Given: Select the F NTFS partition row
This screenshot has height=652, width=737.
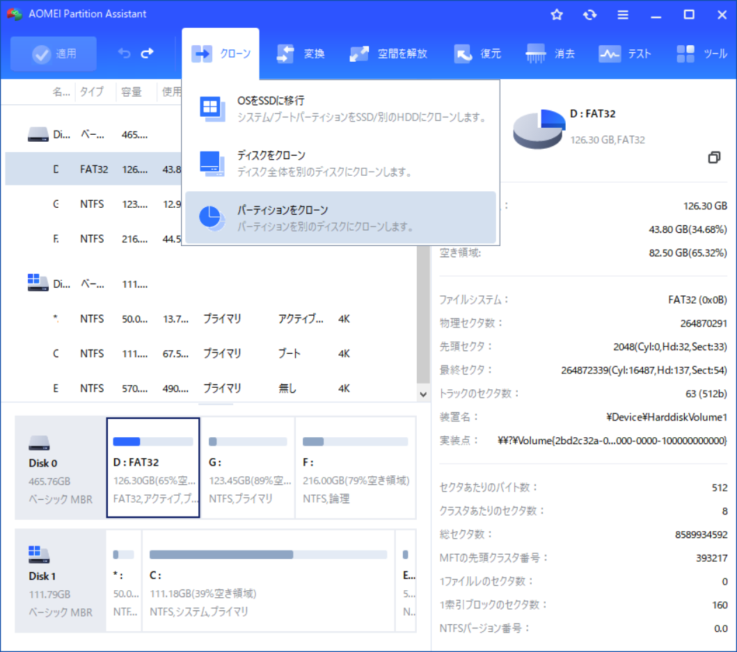Looking at the screenshot, I should coord(94,239).
